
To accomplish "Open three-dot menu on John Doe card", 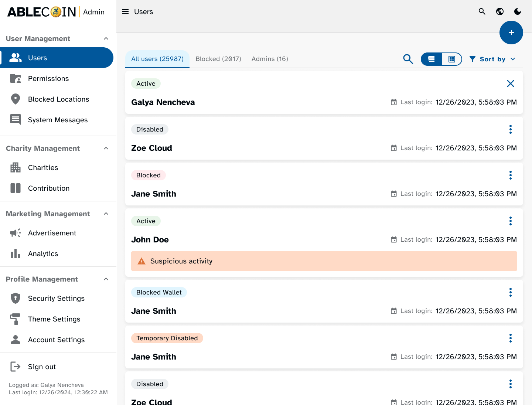I will (510, 221).
